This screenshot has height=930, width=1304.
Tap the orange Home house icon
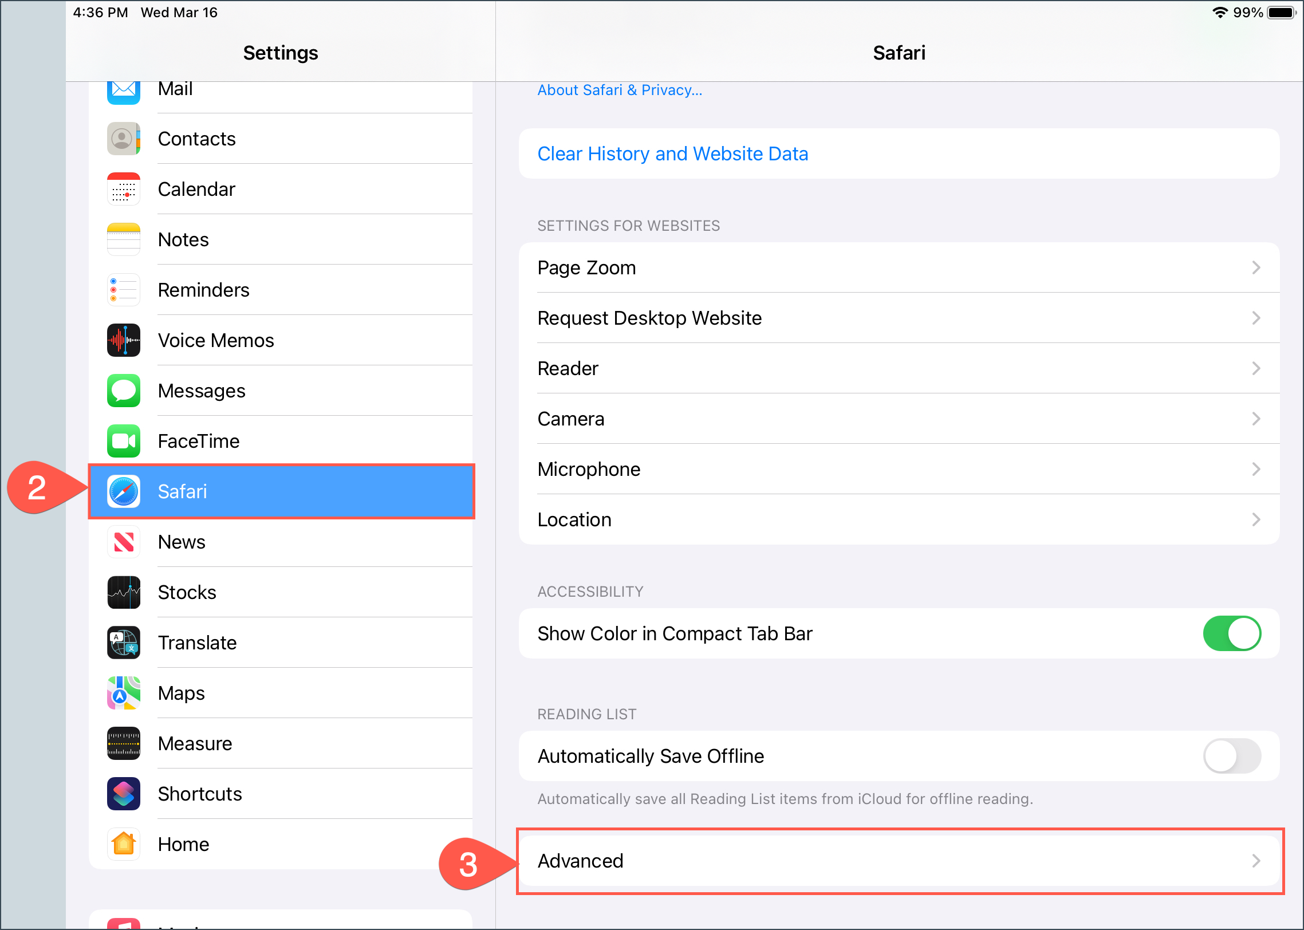(124, 844)
